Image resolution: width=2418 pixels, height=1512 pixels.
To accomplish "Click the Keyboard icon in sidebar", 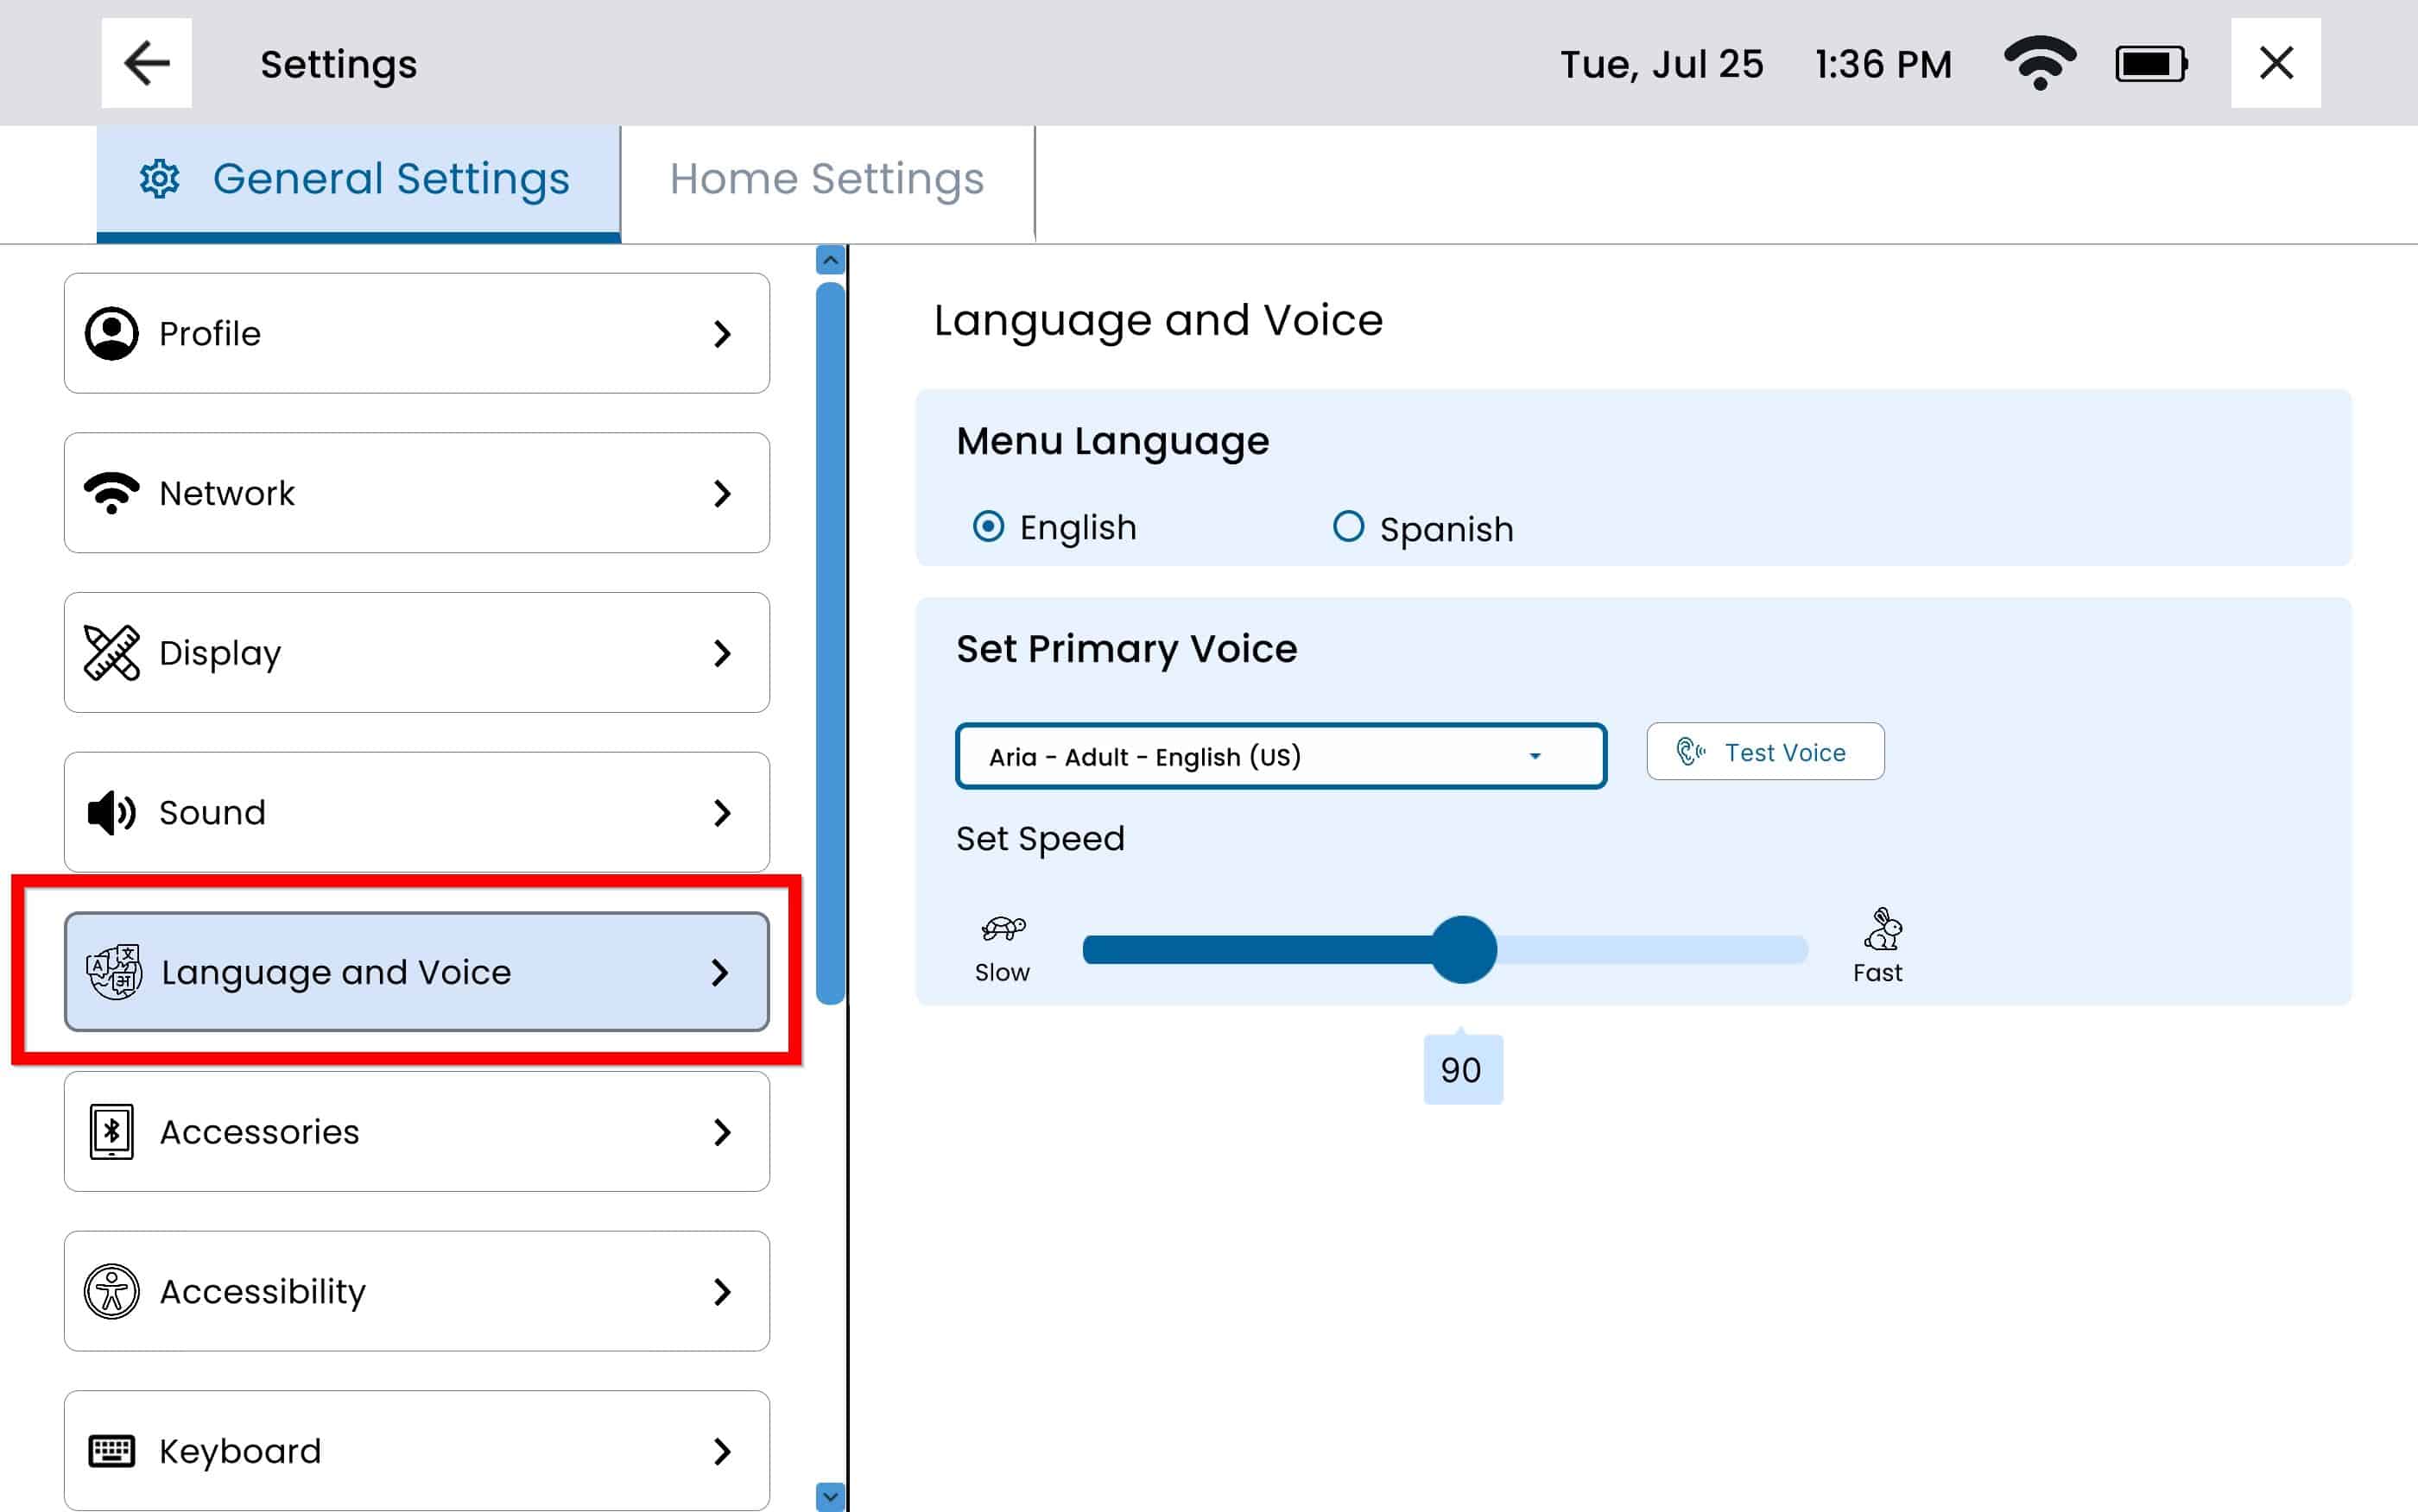I will coord(111,1450).
